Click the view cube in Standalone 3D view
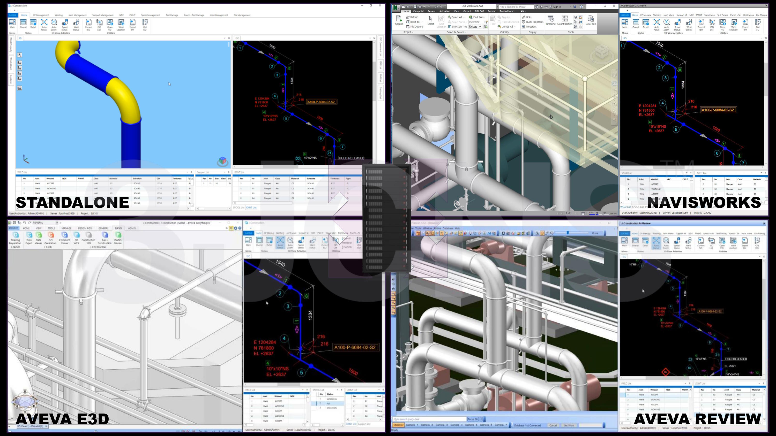Viewport: 776px width, 436px height. coord(222,161)
